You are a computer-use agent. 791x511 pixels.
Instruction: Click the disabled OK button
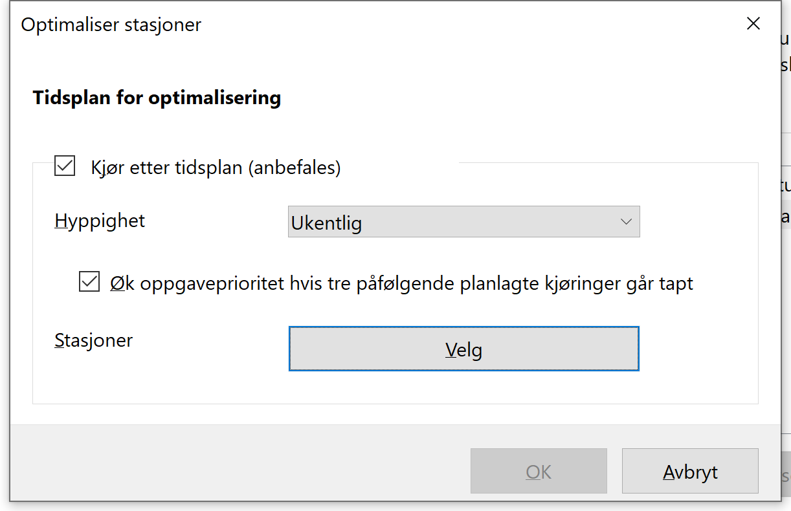coord(539,471)
